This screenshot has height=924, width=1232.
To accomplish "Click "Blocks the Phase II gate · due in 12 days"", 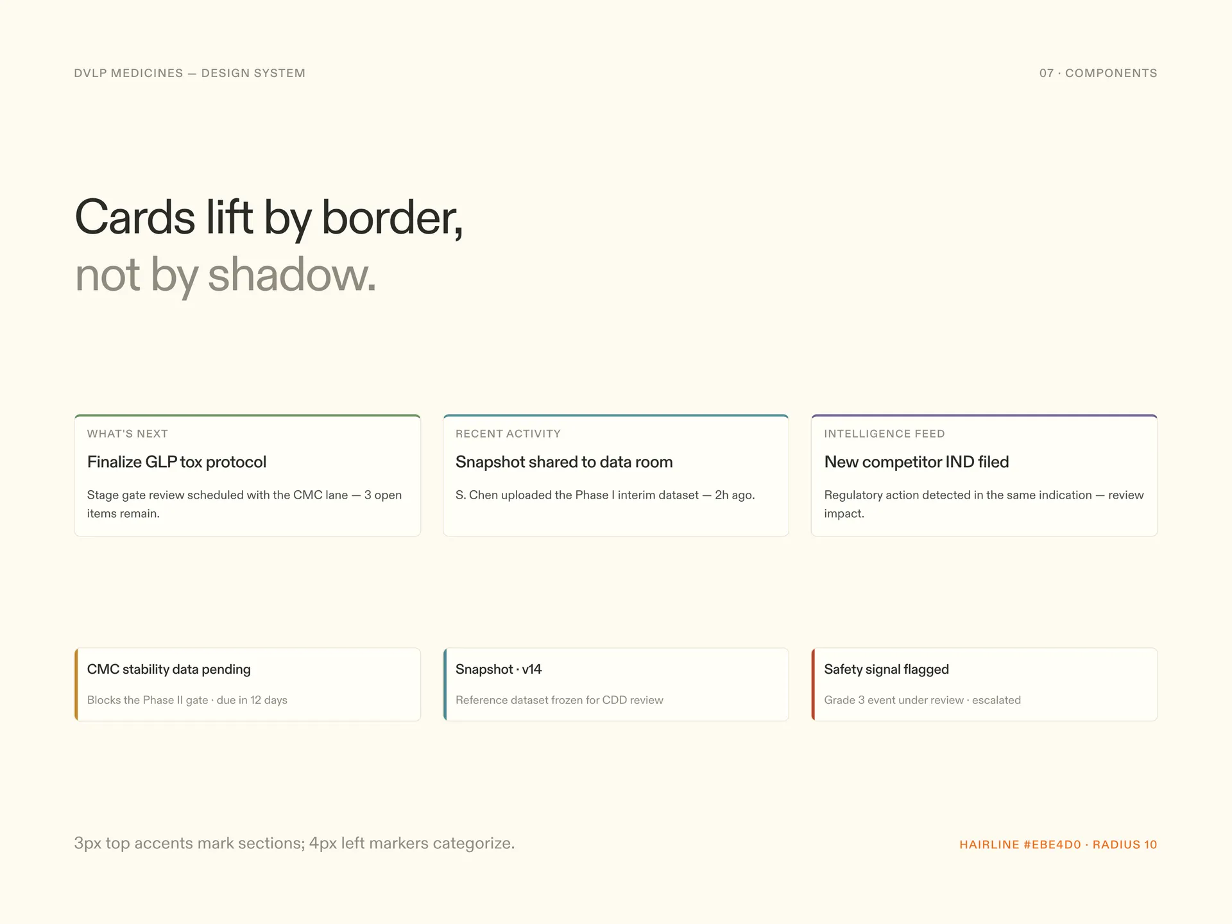I will [x=187, y=700].
